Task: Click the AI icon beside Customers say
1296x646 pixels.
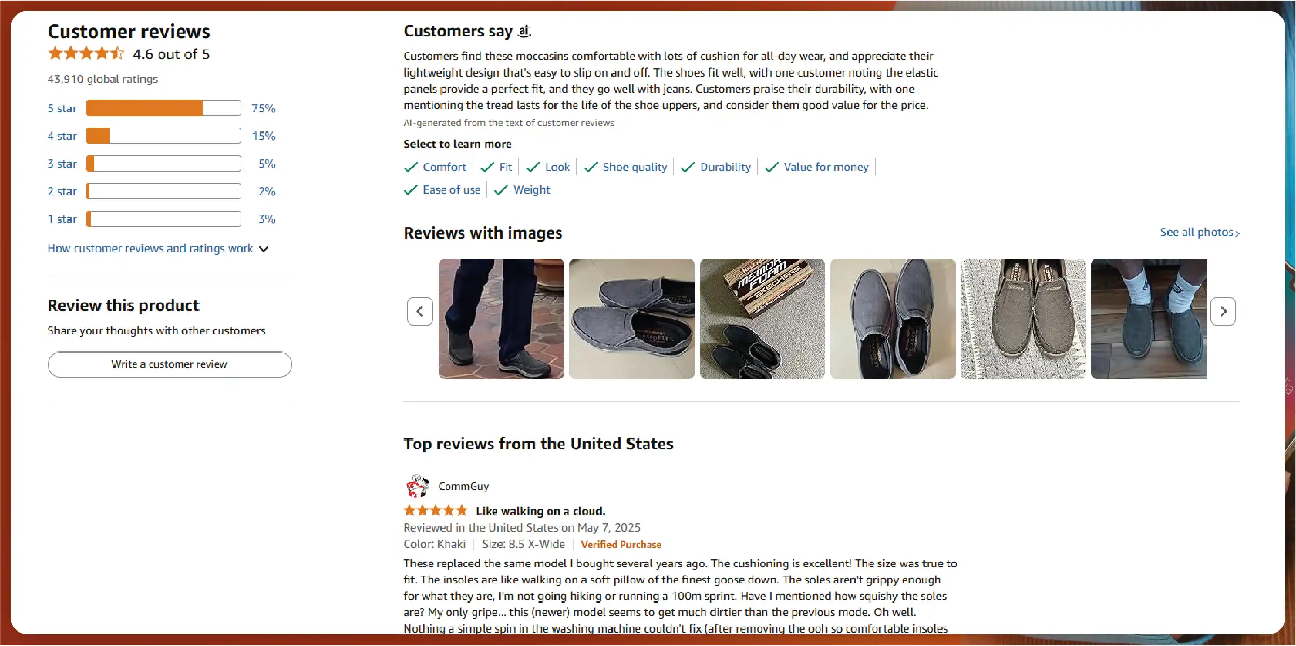Action: [x=524, y=31]
